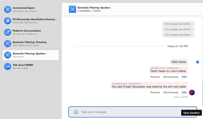Remove the "Darth Vader is Luke's father" message
The width and height of the screenshot is (203, 119).
coord(155,77)
